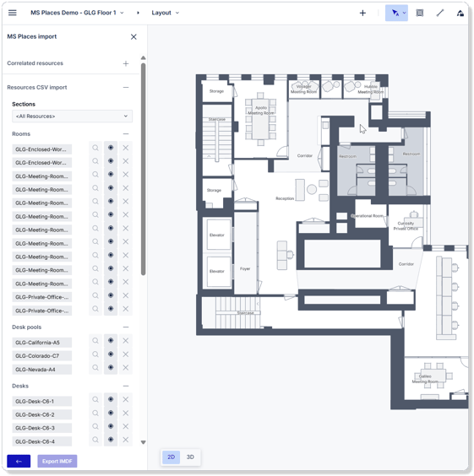The image size is (474, 476).
Task: Search for GLG-Desk-C6-1 on the map
Action: pyautogui.click(x=95, y=399)
